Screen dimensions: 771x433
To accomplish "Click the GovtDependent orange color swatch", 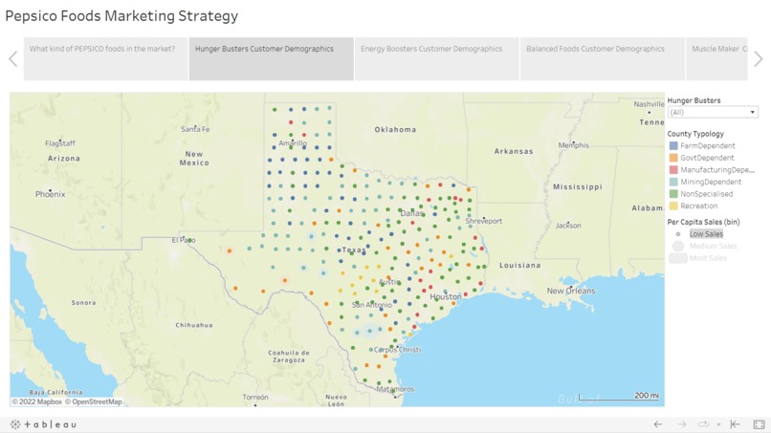I will pos(673,158).
